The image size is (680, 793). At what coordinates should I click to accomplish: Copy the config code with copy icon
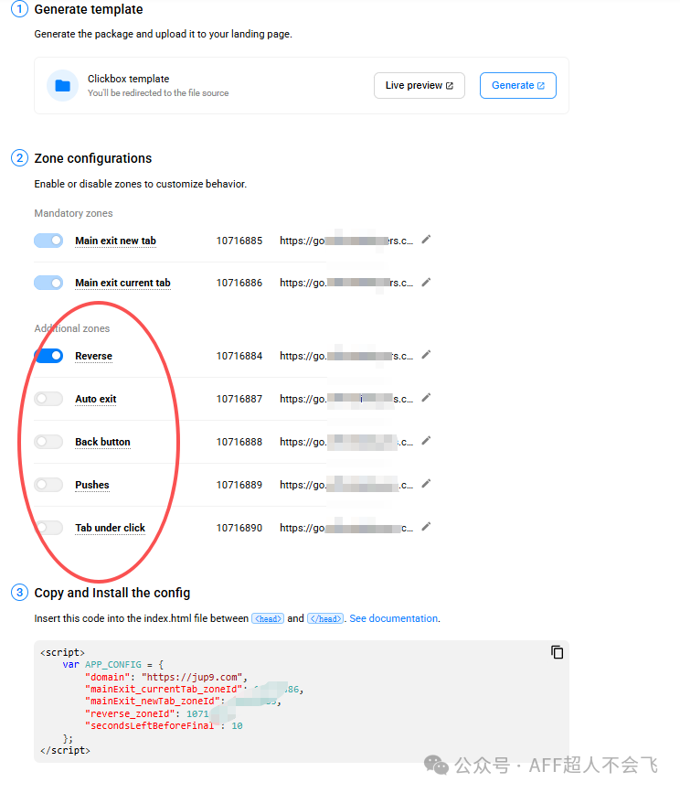(557, 652)
